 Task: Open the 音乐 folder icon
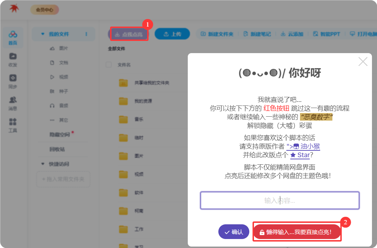123,120
